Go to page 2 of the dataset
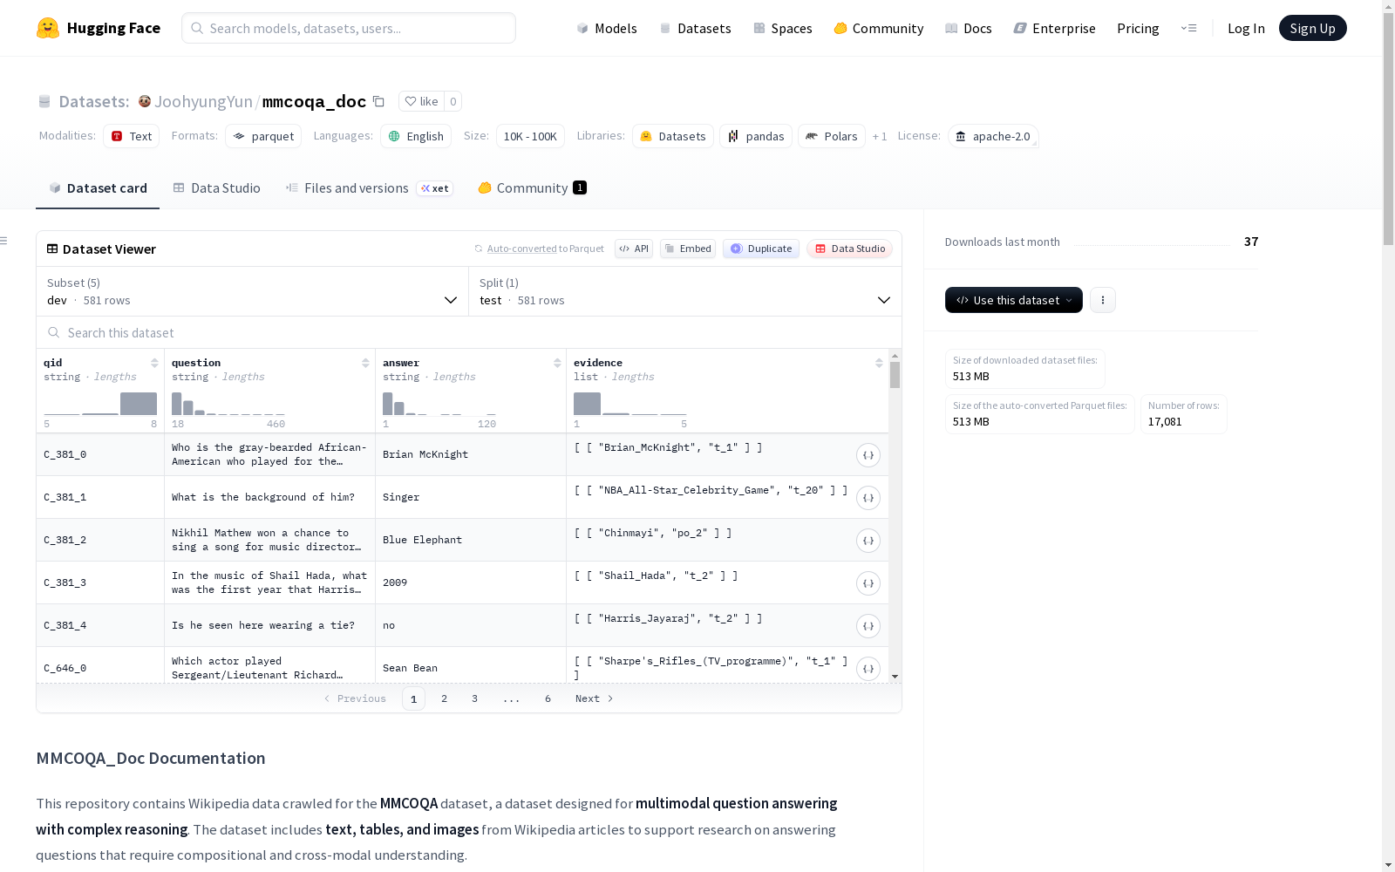 coord(445,698)
